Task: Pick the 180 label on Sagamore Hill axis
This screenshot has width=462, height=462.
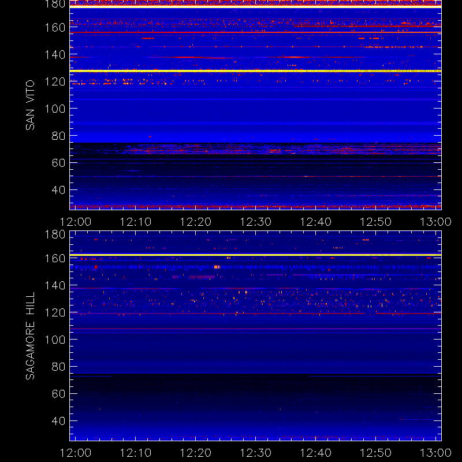Action: 55,234
